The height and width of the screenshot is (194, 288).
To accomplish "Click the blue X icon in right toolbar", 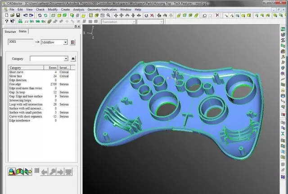I will tap(283, 134).
